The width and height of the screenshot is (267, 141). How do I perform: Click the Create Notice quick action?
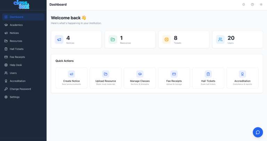point(71,78)
